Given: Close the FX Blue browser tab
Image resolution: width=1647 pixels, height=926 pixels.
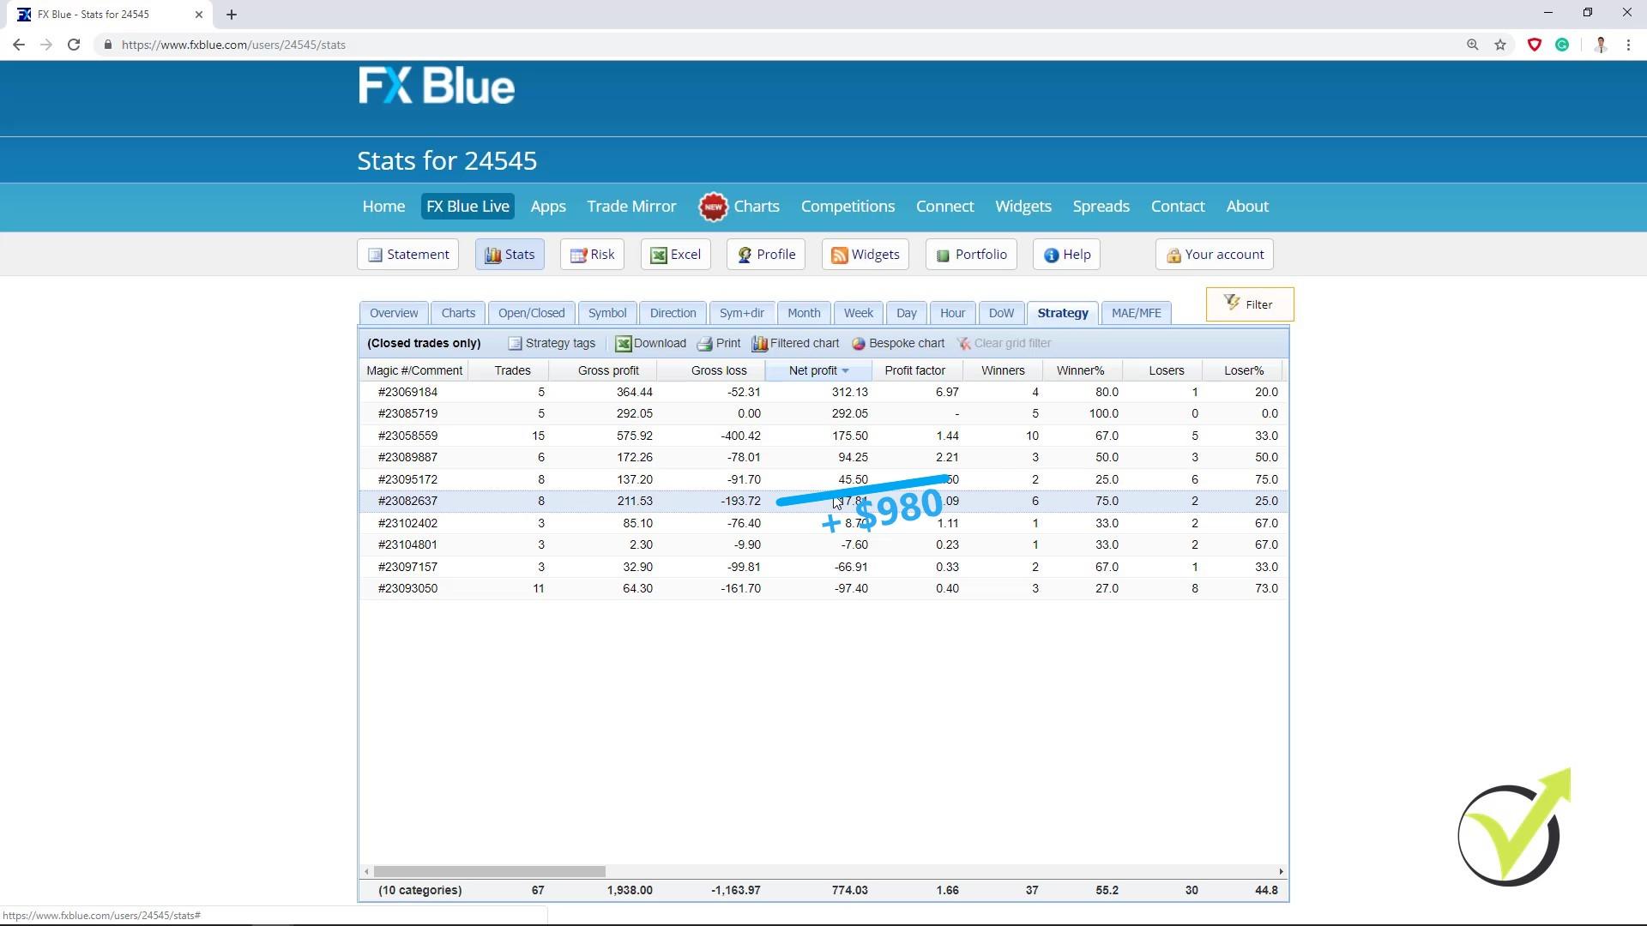Looking at the screenshot, I should 199,15.
